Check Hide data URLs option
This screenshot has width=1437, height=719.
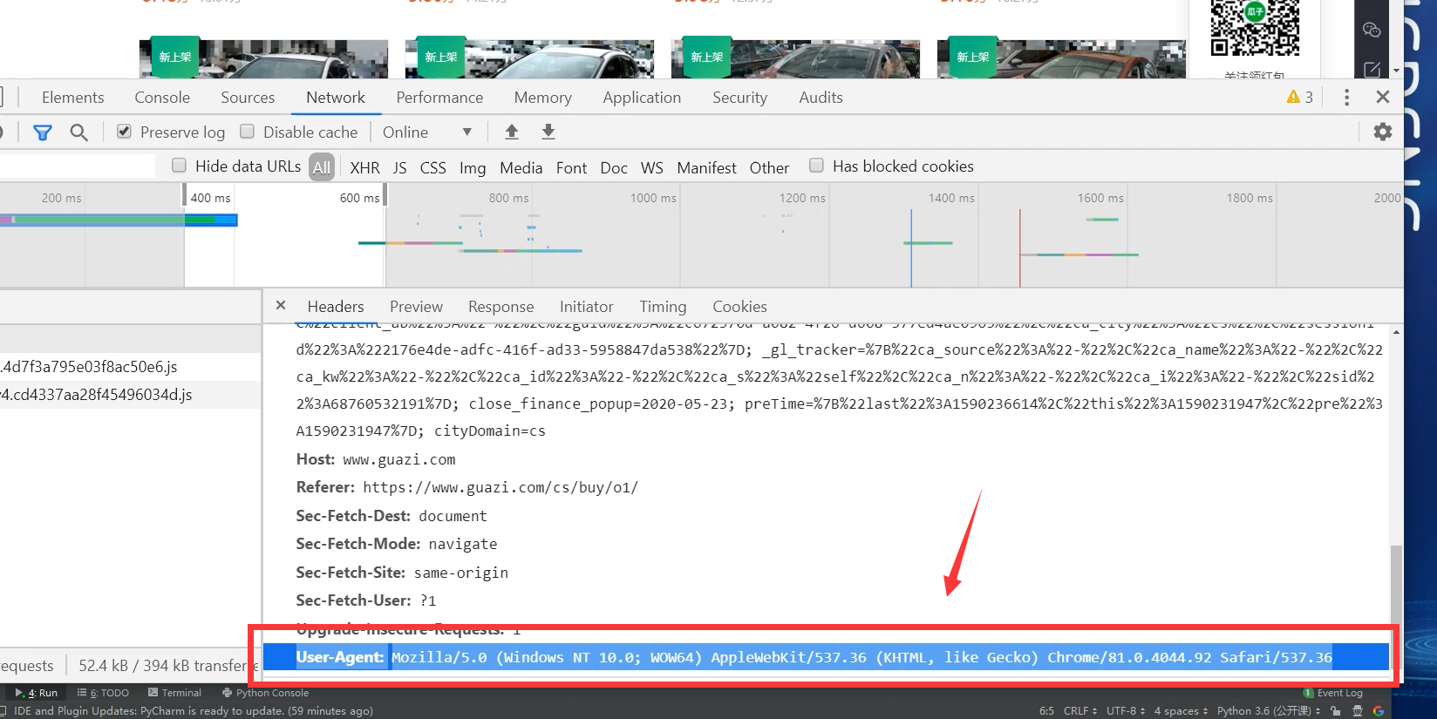click(179, 166)
